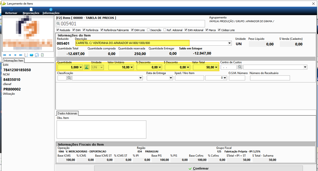
Task: Show the previous image arrow
Action: click(10, 55)
